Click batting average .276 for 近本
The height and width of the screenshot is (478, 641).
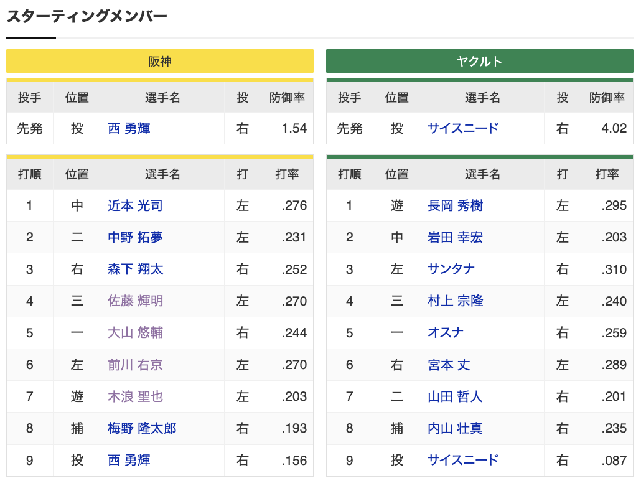pyautogui.click(x=294, y=205)
